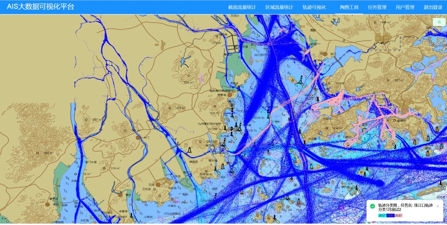Open the 区域流量统计 menu item
Screen dimensions: 447x225
click(279, 7)
